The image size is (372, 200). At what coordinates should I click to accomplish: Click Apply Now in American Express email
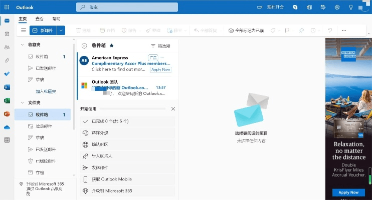pos(160,69)
